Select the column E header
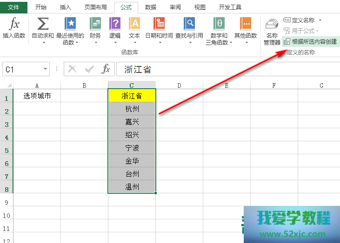This screenshot has height=243, width=340. [x=227, y=85]
